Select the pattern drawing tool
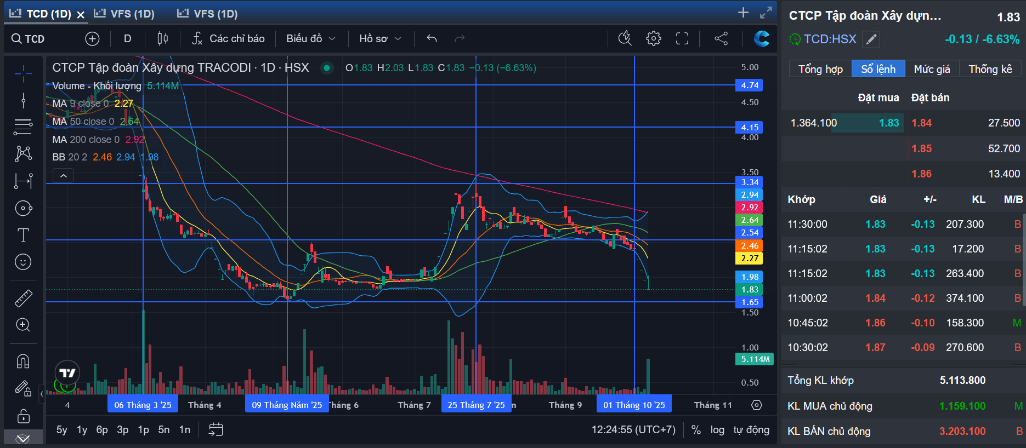The image size is (1026, 448). [x=23, y=153]
